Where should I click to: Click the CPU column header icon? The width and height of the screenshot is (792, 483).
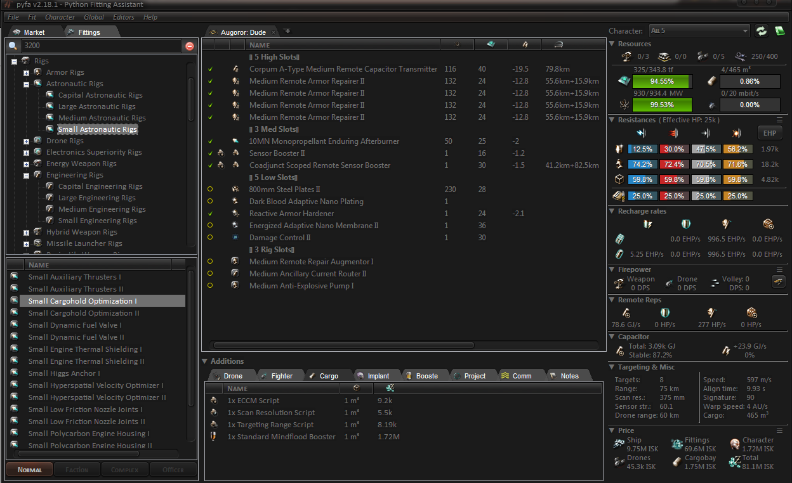[491, 44]
